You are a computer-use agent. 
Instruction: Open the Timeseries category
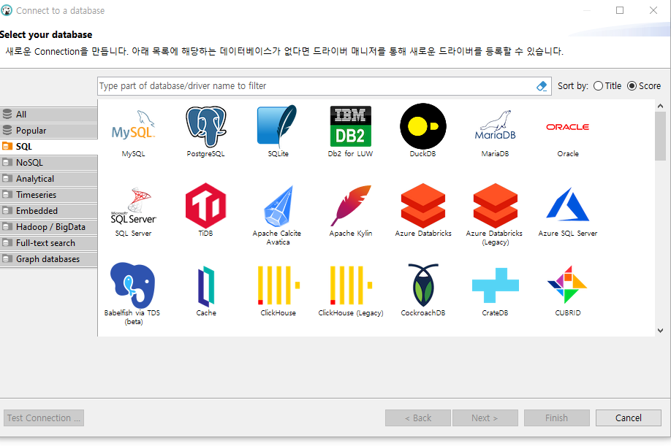pos(49,195)
